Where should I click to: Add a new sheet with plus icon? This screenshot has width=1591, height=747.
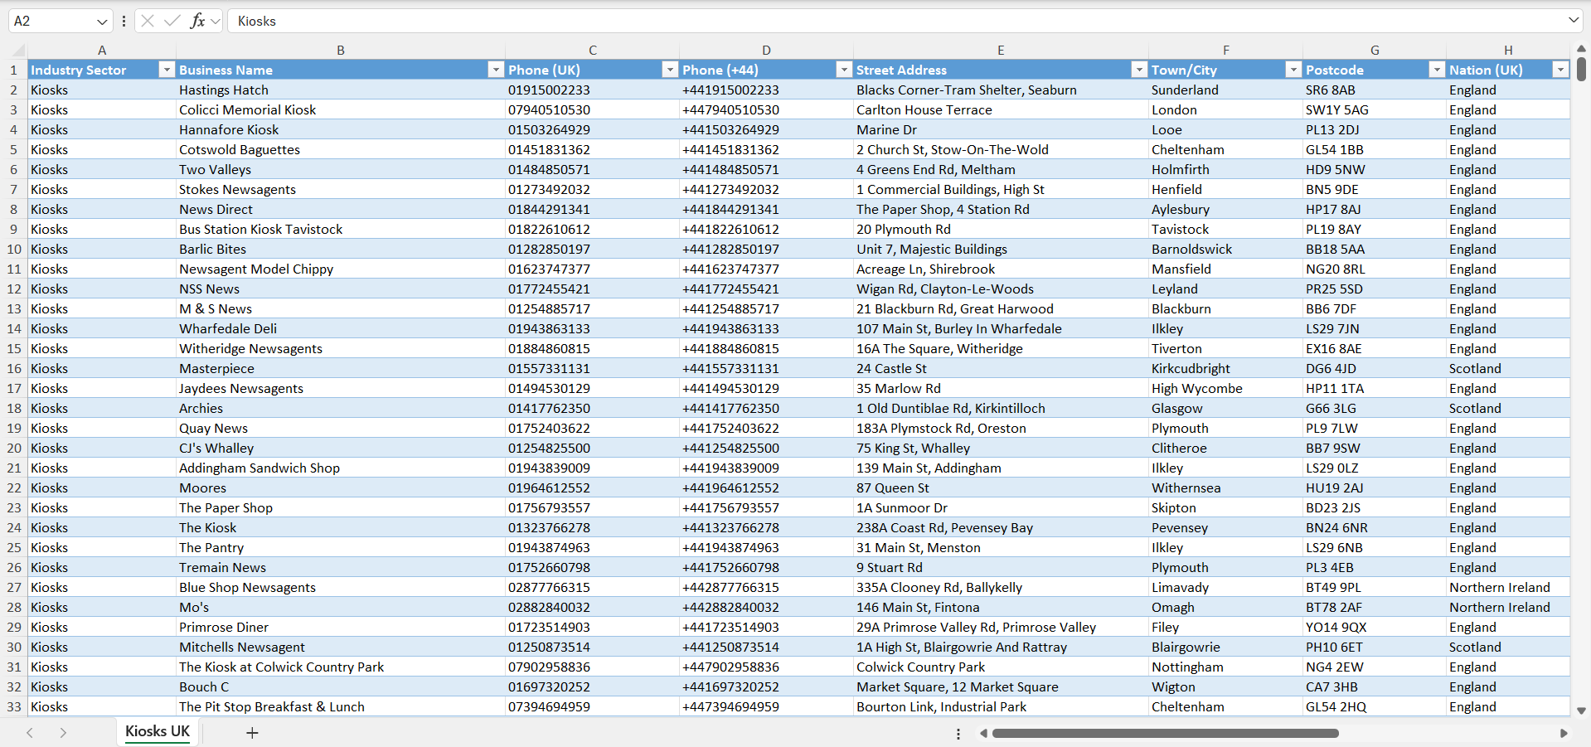[252, 732]
